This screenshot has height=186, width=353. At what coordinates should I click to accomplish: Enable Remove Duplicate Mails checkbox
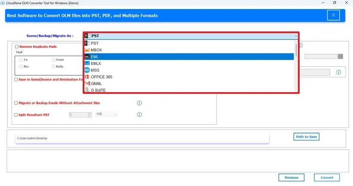[x=17, y=46]
